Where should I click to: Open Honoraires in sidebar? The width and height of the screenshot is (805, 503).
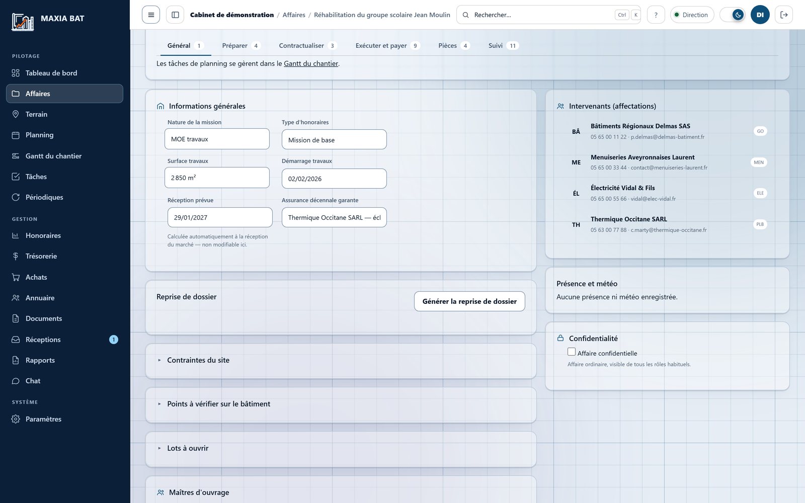pos(64,235)
